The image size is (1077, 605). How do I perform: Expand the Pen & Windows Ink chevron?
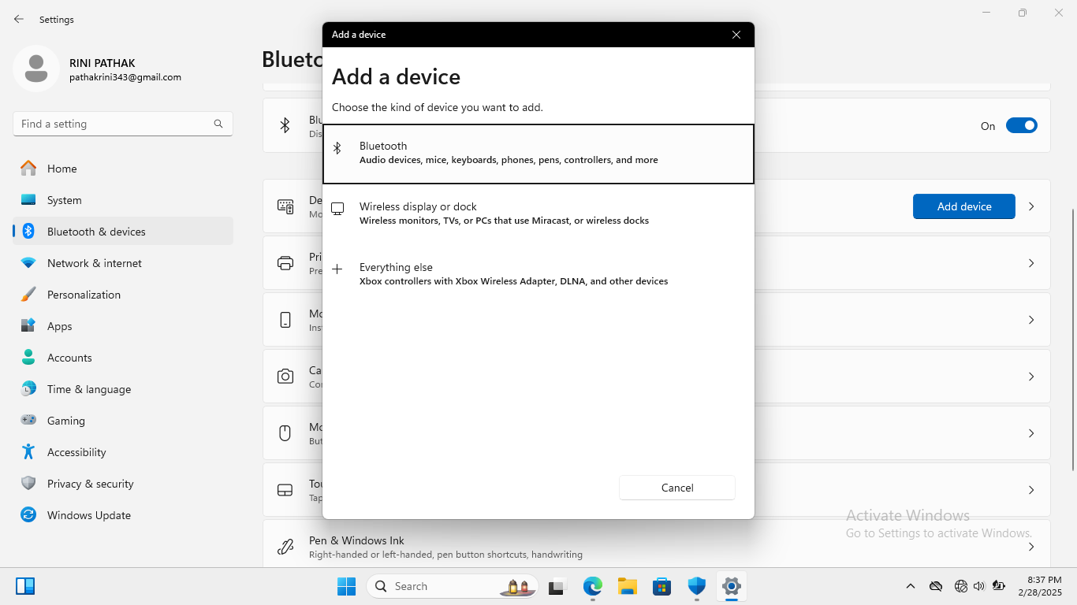point(1030,547)
